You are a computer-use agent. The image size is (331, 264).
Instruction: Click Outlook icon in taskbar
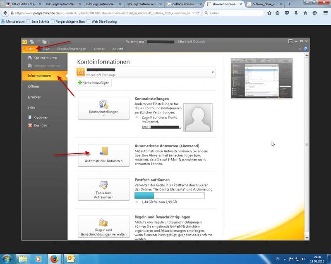[x=71, y=259]
